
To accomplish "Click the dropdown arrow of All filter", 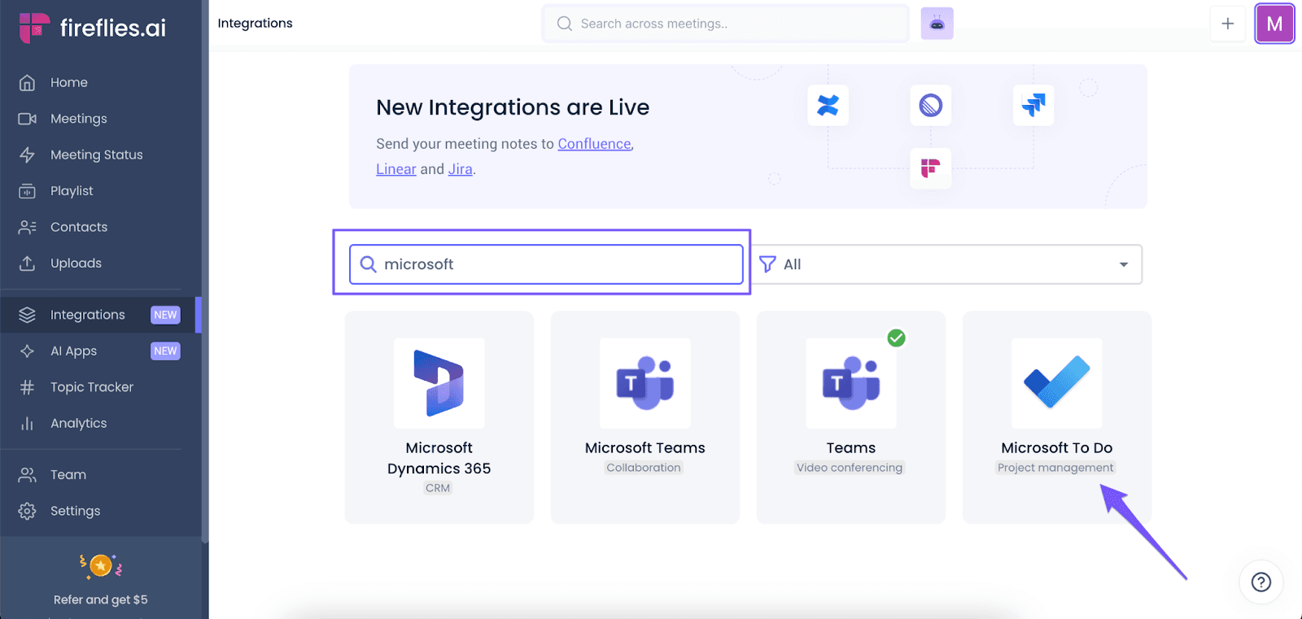I will pos(1124,264).
